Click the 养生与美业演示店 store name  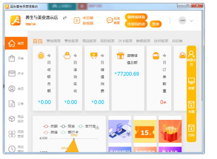pyautogui.click(x=42, y=18)
